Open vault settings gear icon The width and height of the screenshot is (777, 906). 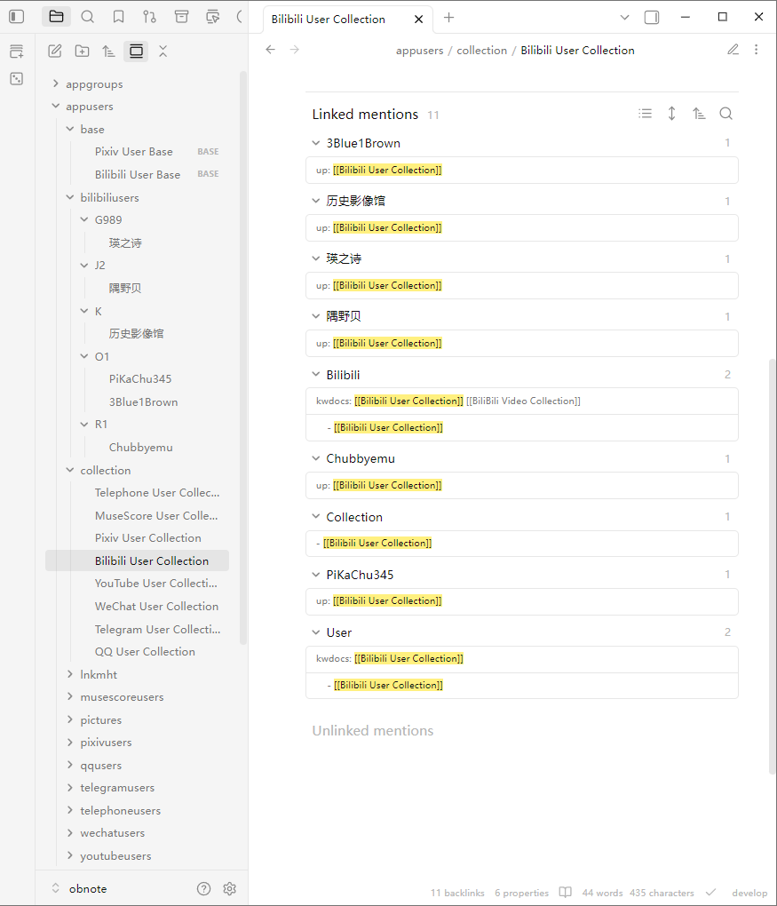pos(229,888)
